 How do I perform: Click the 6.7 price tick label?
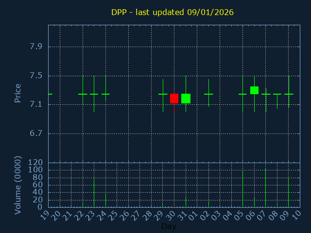tap(36, 133)
